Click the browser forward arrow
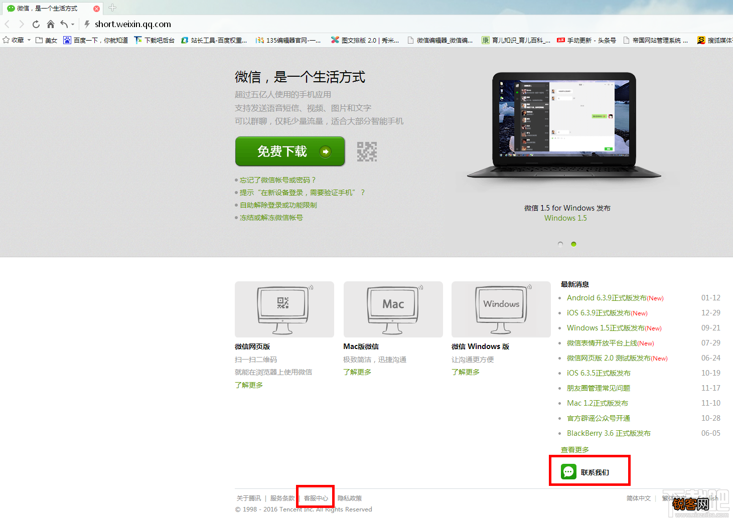Image resolution: width=733 pixels, height=520 pixels. (x=21, y=24)
